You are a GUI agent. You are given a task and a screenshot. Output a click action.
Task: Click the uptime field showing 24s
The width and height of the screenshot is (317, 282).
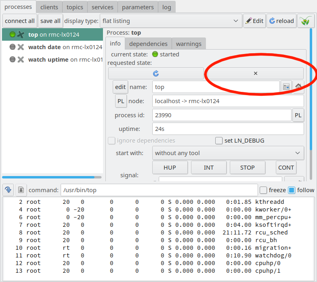(228, 129)
